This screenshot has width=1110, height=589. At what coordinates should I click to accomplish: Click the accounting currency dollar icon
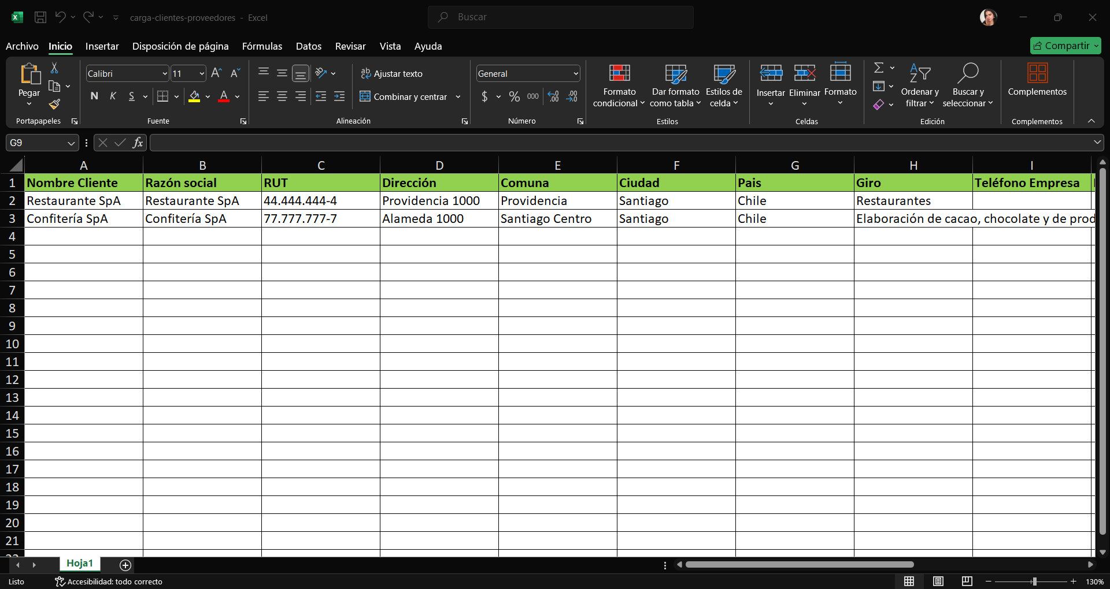484,96
